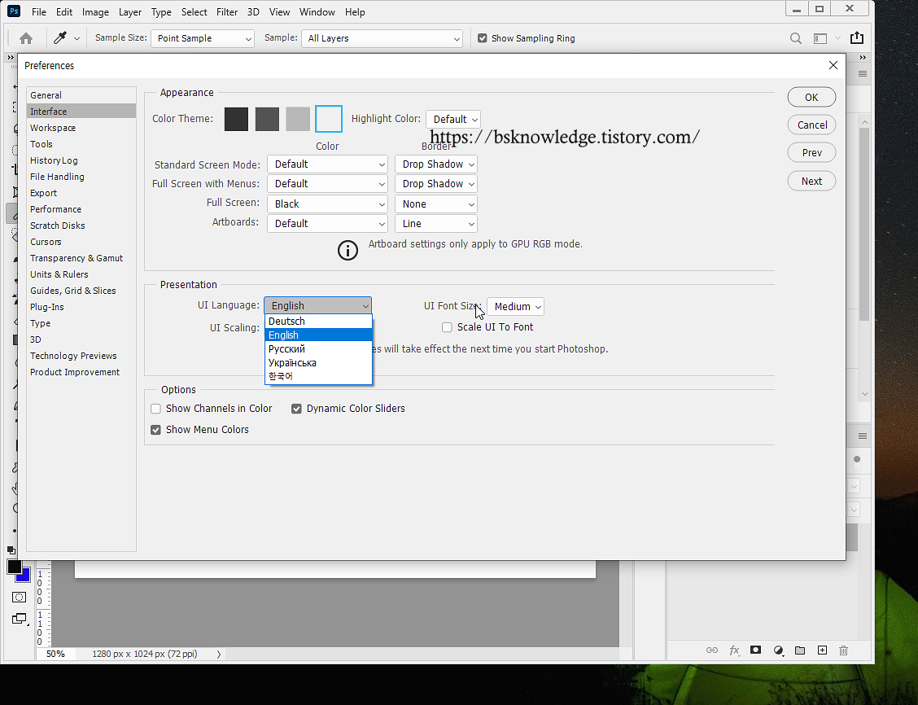Viewport: 918px width, 705px height.
Task: Open the lower right panel menu icon
Action: pyautogui.click(x=863, y=436)
